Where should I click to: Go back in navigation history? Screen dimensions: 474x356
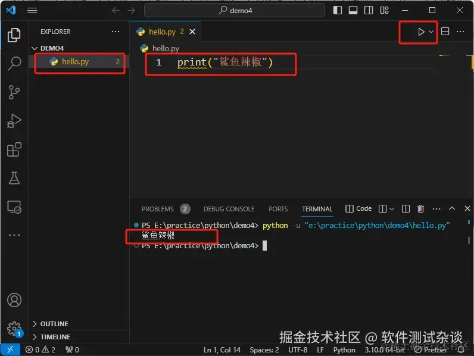point(116,10)
